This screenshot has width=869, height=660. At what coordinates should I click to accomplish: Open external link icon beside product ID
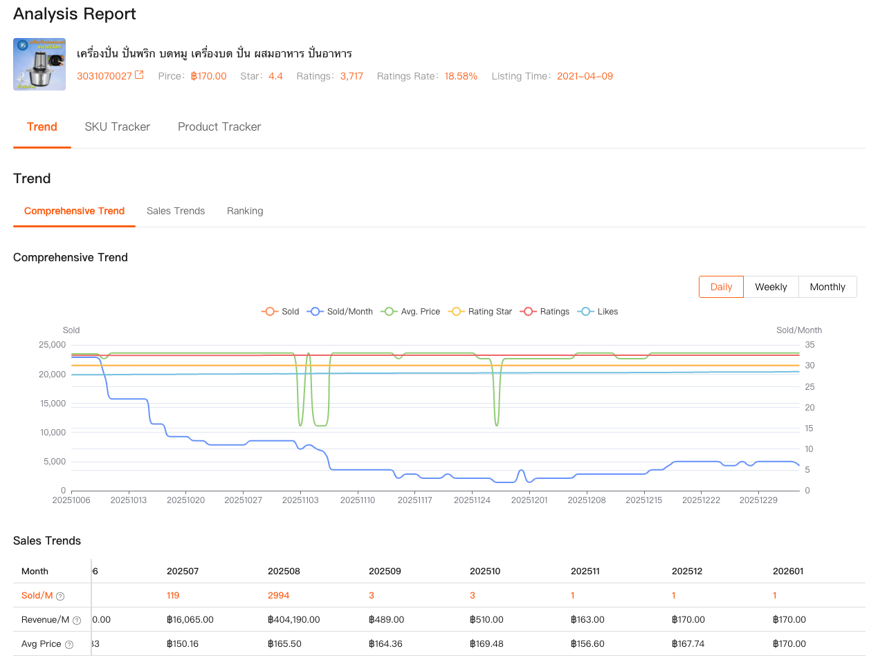point(139,75)
